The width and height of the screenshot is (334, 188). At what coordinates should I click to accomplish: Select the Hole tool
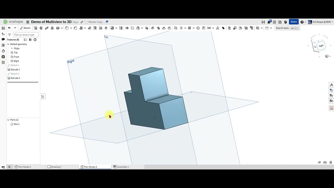(100, 28)
